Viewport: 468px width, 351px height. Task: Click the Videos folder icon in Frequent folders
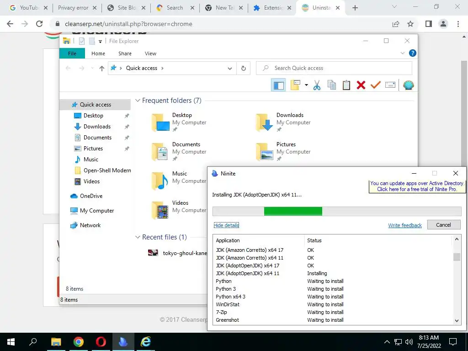pos(160,210)
